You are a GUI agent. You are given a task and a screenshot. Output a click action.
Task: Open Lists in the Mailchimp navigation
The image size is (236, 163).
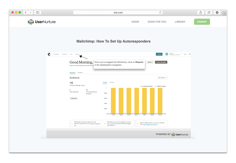(71, 54)
